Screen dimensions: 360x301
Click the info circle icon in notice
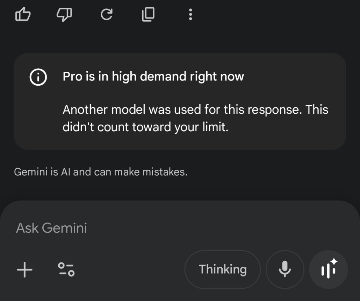coord(38,77)
